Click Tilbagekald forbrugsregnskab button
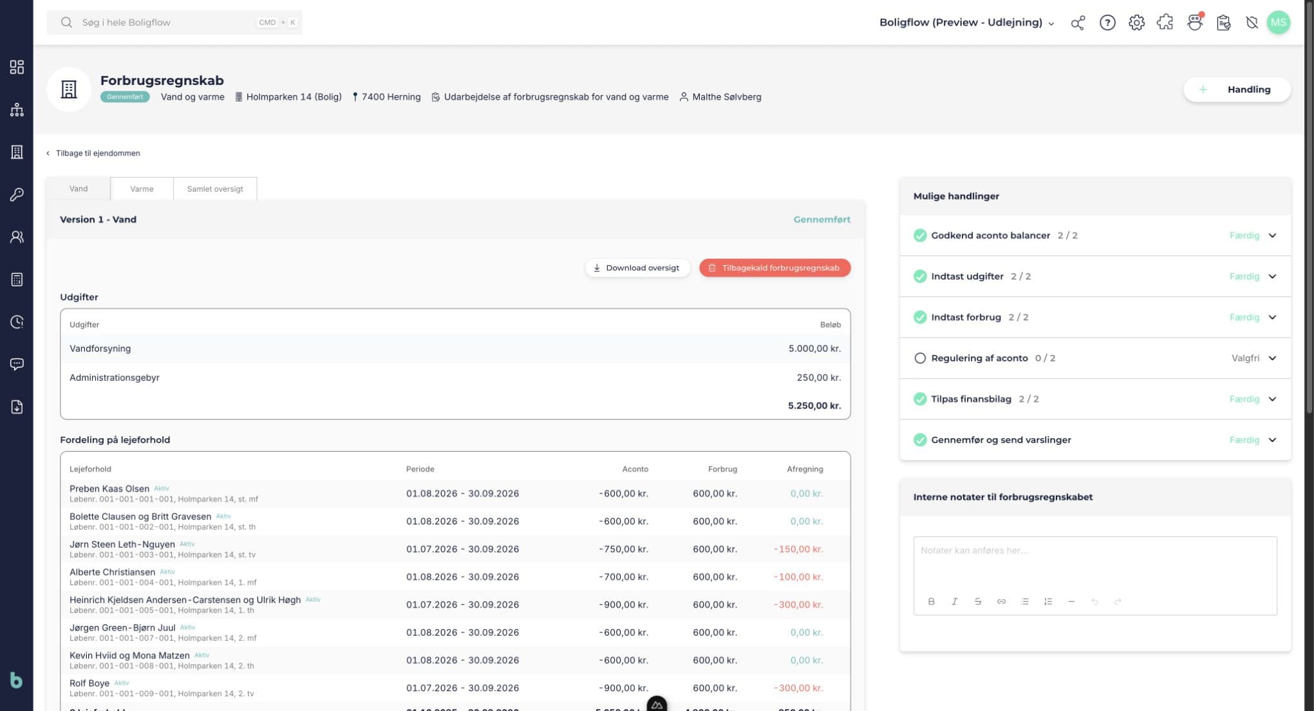Image resolution: width=1314 pixels, height=711 pixels. (x=774, y=268)
